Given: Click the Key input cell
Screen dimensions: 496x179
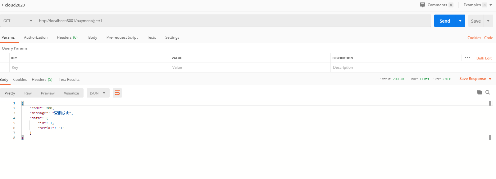Looking at the screenshot, I should (x=89, y=68).
